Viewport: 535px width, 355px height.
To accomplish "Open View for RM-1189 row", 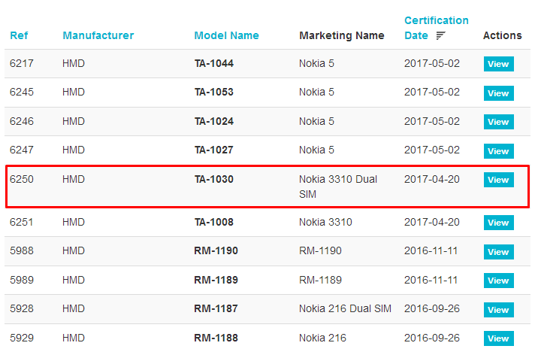I will [x=498, y=281].
